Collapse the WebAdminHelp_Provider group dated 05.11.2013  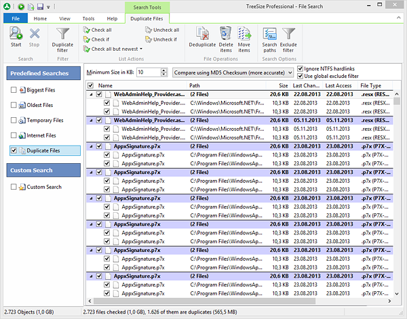91,121
